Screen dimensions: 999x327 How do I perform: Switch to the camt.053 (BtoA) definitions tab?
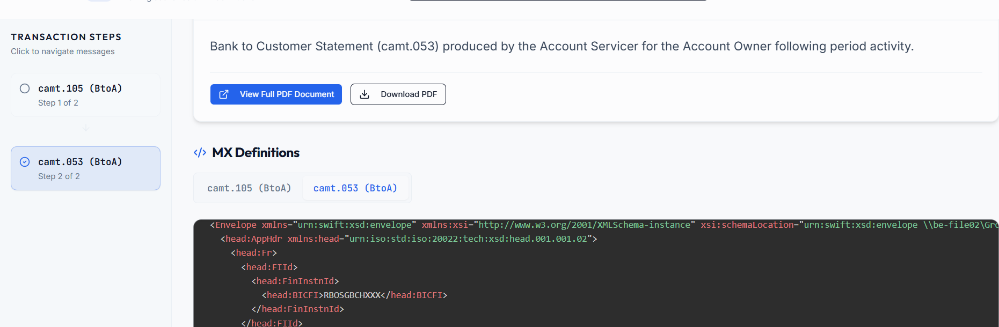(355, 188)
